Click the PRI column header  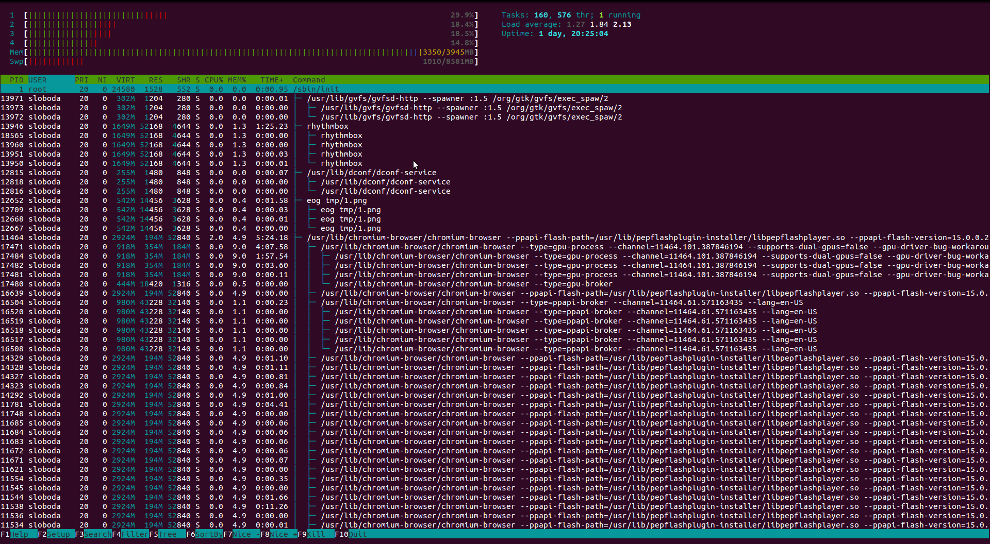(81, 80)
